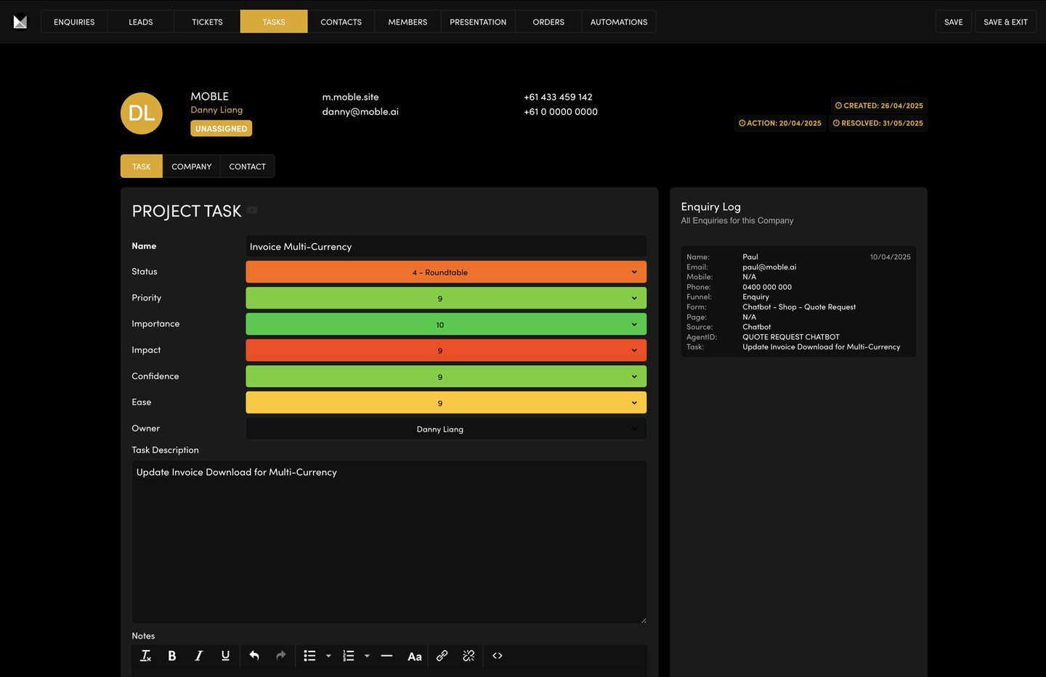The width and height of the screenshot is (1046, 677).
Task: Open the Owner dropdown showing Danny Liang
Action: [x=446, y=429]
